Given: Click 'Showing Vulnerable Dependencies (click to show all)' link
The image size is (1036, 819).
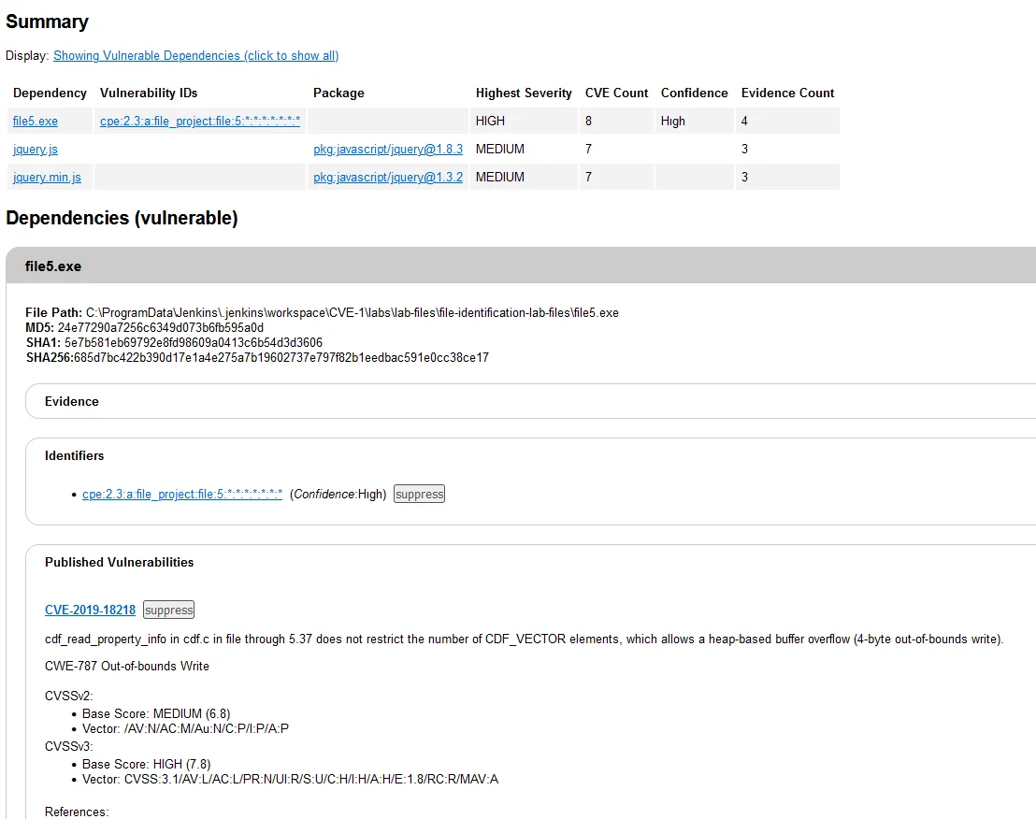Looking at the screenshot, I should [x=195, y=55].
